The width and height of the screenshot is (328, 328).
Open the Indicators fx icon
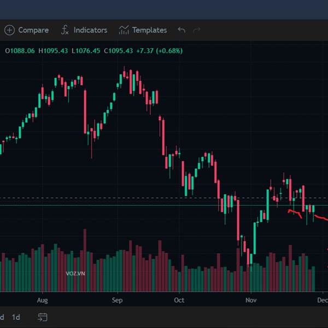[x=65, y=30]
